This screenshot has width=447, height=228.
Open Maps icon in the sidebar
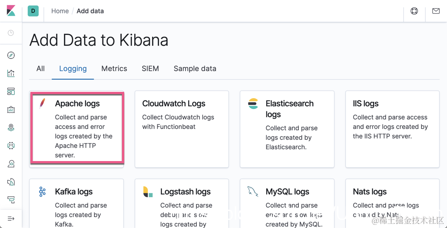click(11, 128)
